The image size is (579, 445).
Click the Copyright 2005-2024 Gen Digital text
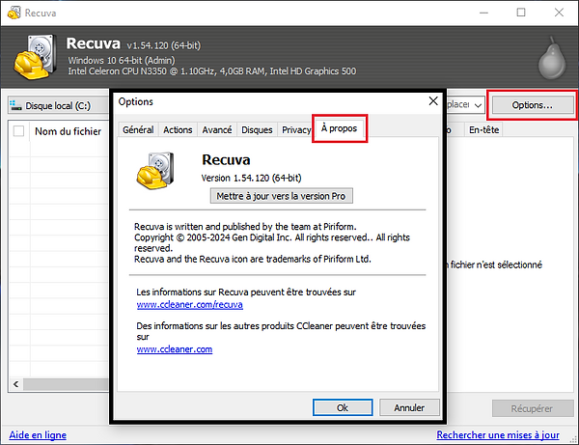coord(272,242)
